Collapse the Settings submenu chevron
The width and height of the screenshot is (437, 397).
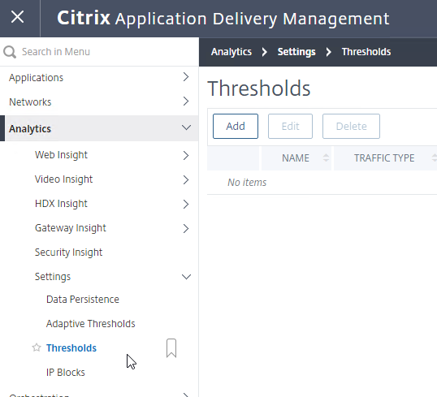click(186, 277)
